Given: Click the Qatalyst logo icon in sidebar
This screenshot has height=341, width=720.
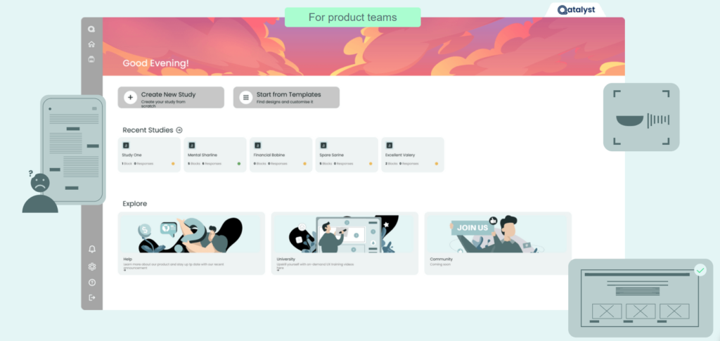Looking at the screenshot, I should pos(91,30).
